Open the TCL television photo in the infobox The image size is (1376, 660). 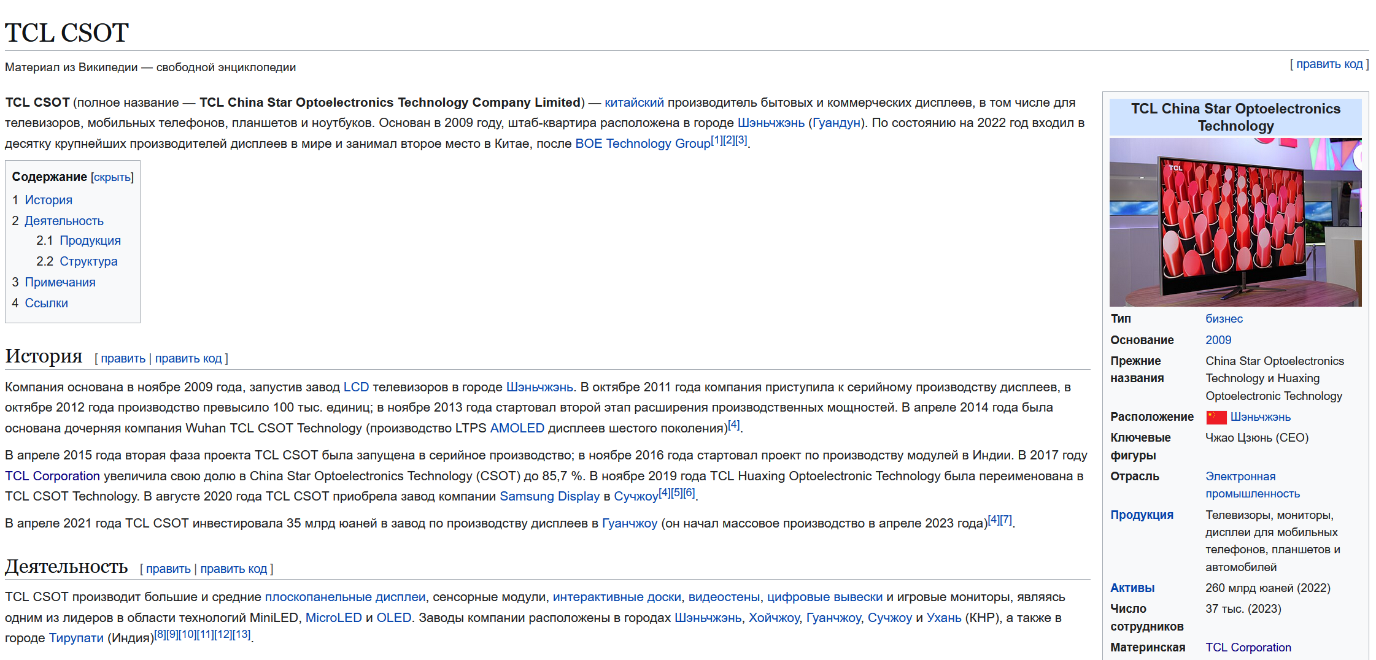(x=1235, y=222)
